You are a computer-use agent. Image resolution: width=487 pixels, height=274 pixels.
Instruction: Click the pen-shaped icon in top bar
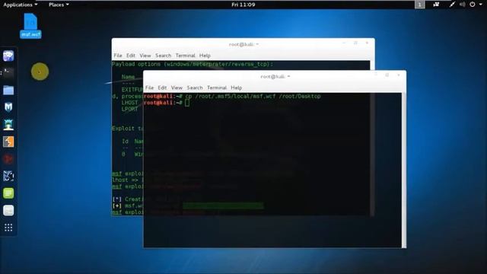[x=452, y=5]
